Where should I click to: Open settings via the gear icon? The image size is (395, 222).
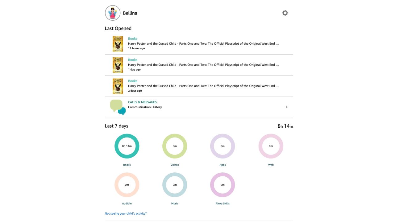285,13
